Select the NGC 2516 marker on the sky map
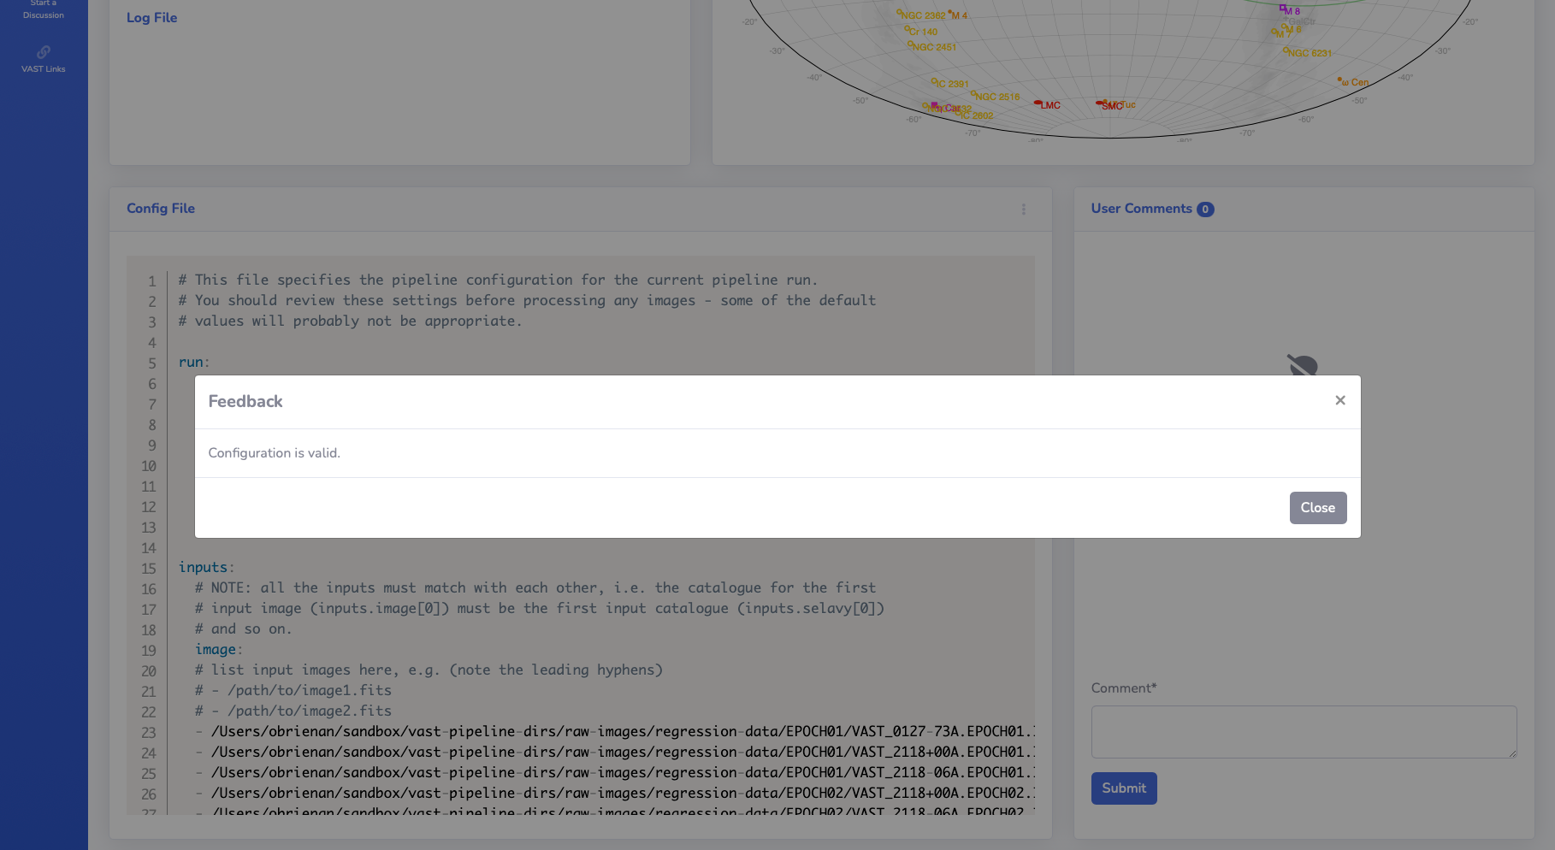 click(x=975, y=96)
